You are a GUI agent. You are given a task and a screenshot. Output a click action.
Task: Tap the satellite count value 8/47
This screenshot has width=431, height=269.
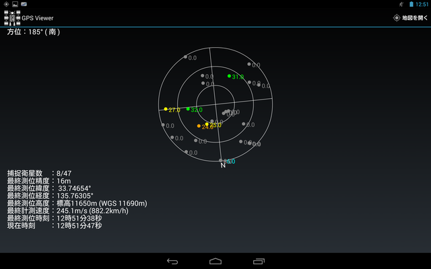coord(64,174)
